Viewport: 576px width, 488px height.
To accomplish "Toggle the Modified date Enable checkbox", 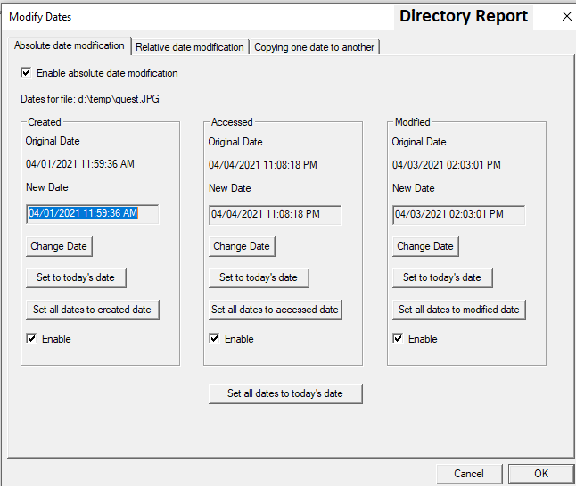I will [399, 339].
